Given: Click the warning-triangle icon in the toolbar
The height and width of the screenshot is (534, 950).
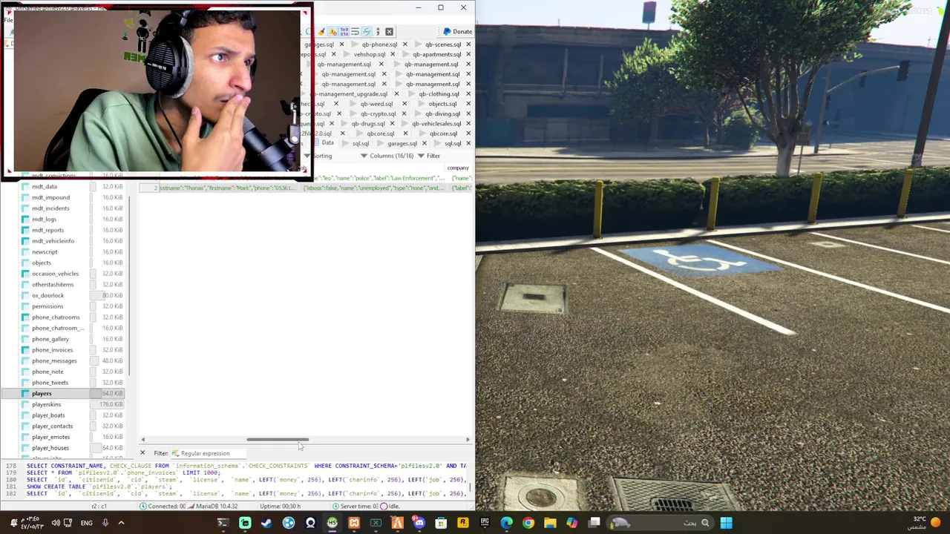Looking at the screenshot, I should pyautogui.click(x=332, y=32).
